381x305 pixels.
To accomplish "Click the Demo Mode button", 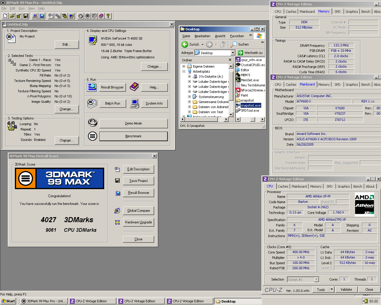I will (x=133, y=123).
